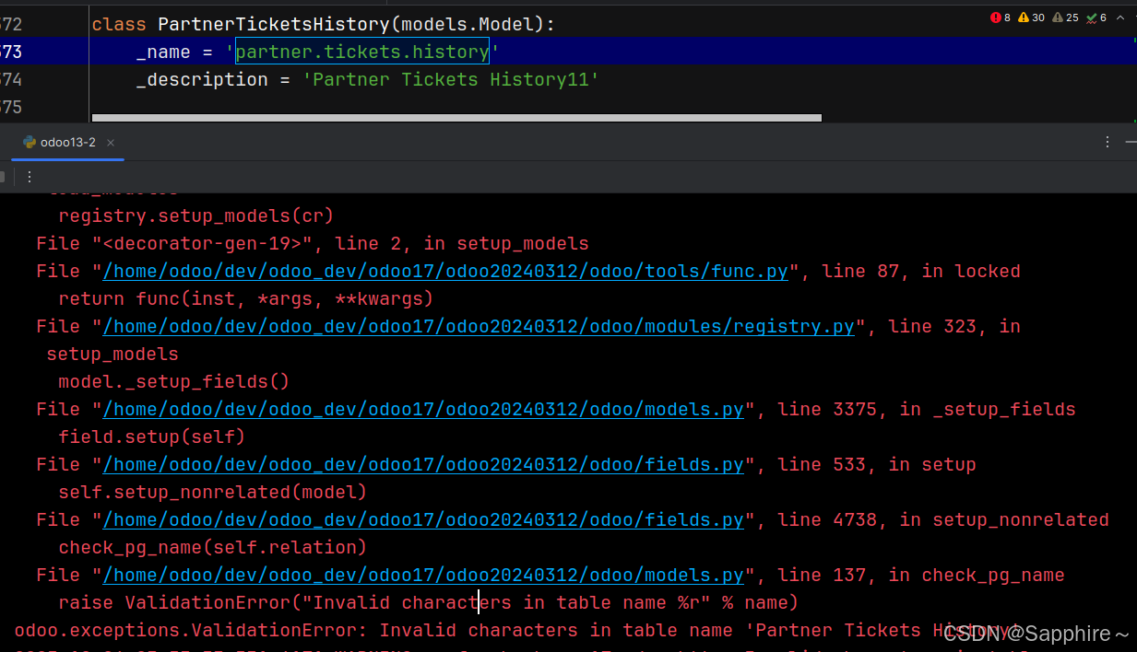Click the 'raise ValidationError' console line
Image resolution: width=1137 pixels, height=652 pixels.
click(x=429, y=603)
